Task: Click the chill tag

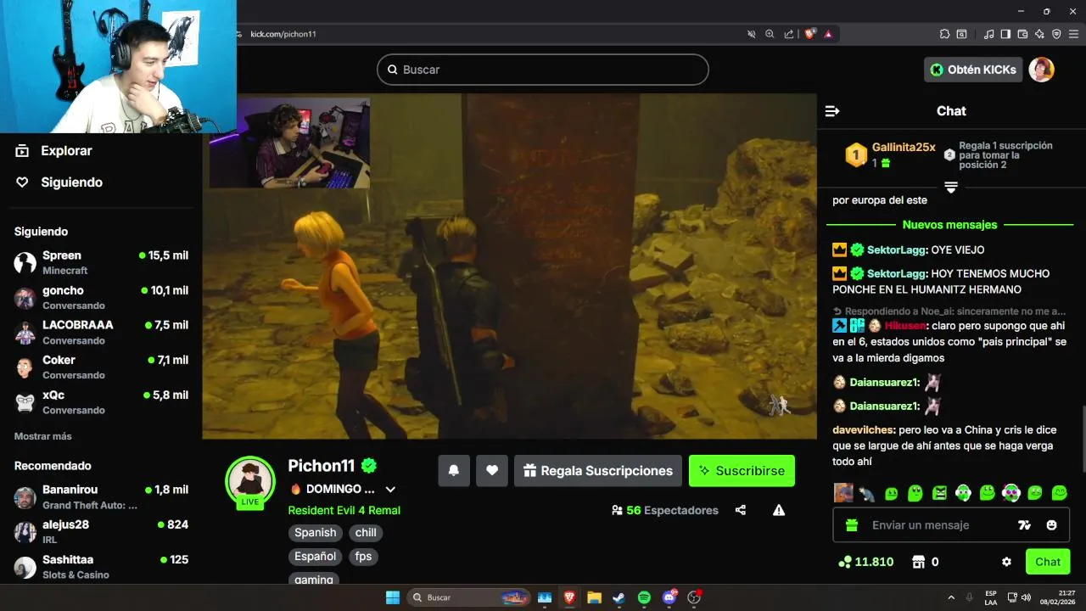Action: coord(366,533)
